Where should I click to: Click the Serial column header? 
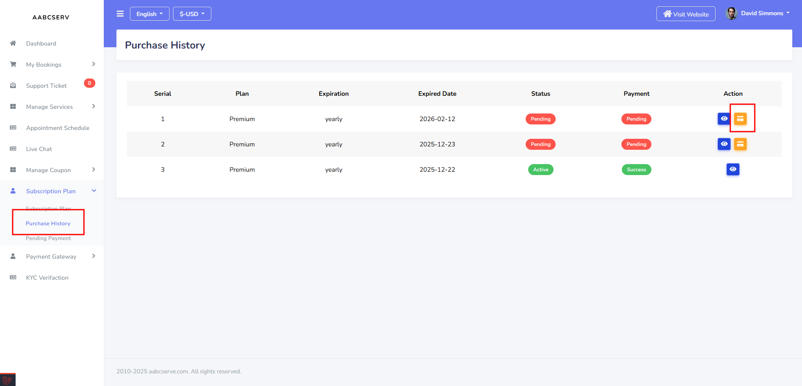click(x=162, y=94)
